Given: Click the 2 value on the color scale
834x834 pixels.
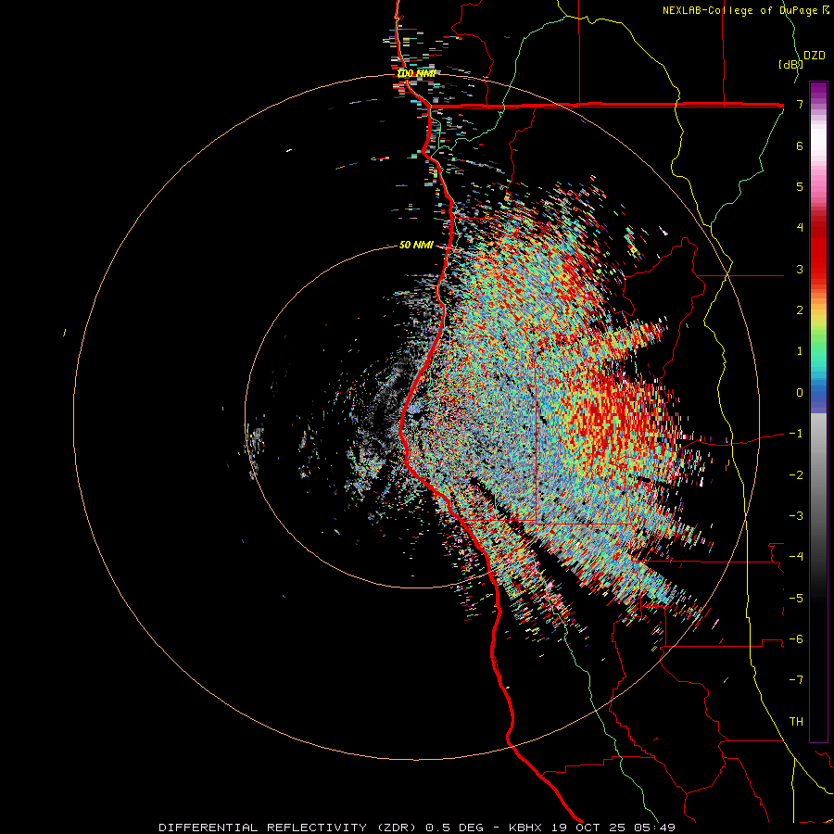Looking at the screenshot, I should [x=800, y=310].
